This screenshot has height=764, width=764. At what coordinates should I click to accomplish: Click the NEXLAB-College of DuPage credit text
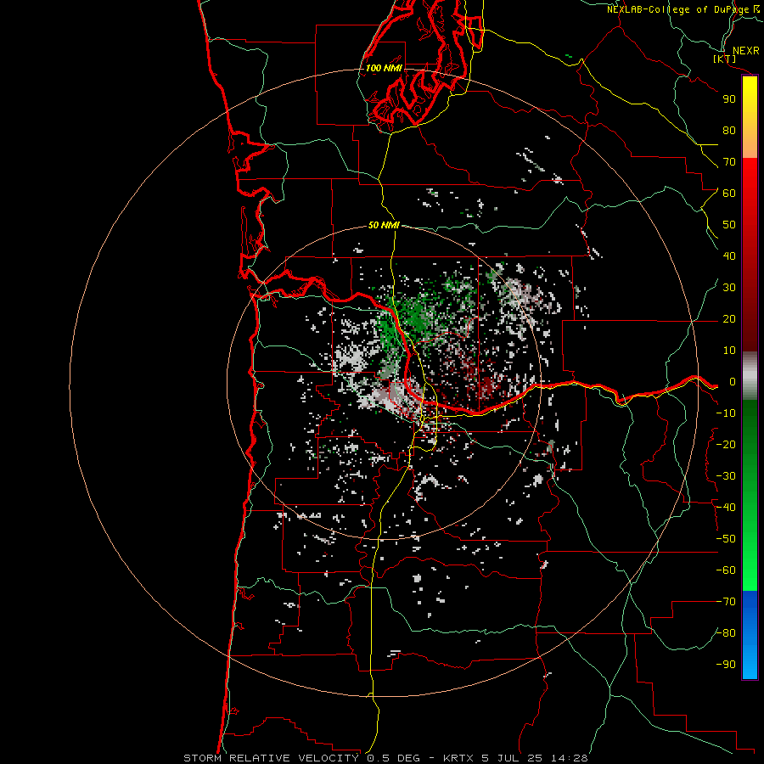[x=677, y=9]
